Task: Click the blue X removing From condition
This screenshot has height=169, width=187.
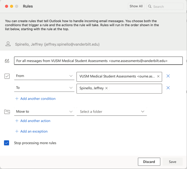Action: click(x=168, y=76)
